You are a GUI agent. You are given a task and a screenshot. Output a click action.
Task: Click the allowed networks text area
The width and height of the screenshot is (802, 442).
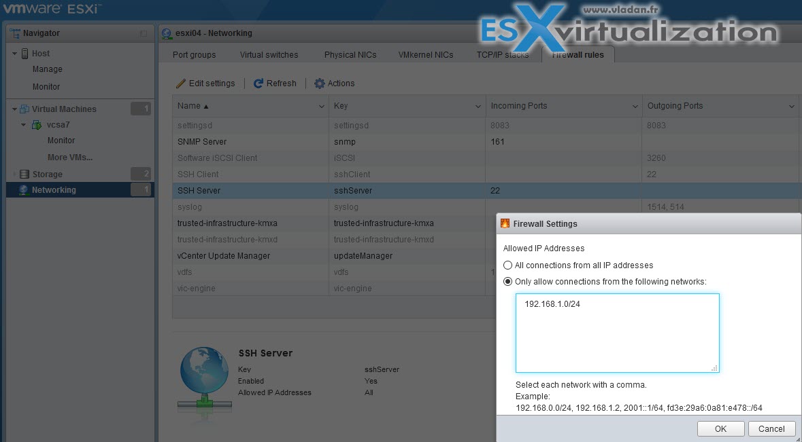tap(616, 333)
